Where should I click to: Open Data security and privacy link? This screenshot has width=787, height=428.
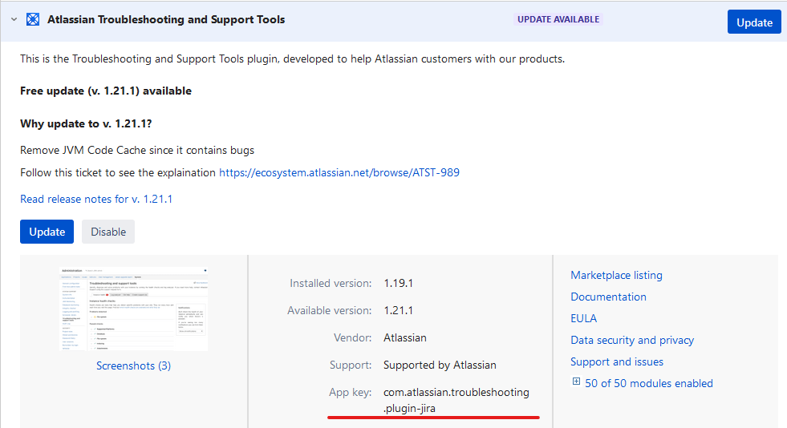tap(632, 340)
